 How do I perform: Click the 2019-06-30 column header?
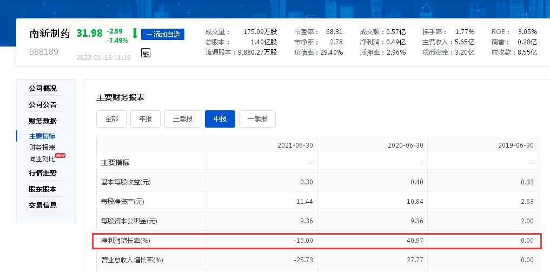pyautogui.click(x=516, y=145)
